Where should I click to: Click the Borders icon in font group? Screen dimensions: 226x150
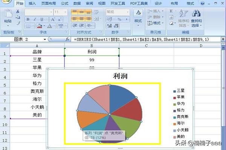tap(28, 26)
